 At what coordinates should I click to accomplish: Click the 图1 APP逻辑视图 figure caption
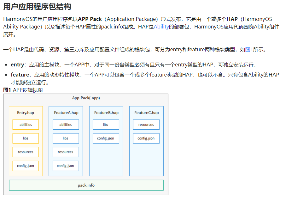(23, 90)
